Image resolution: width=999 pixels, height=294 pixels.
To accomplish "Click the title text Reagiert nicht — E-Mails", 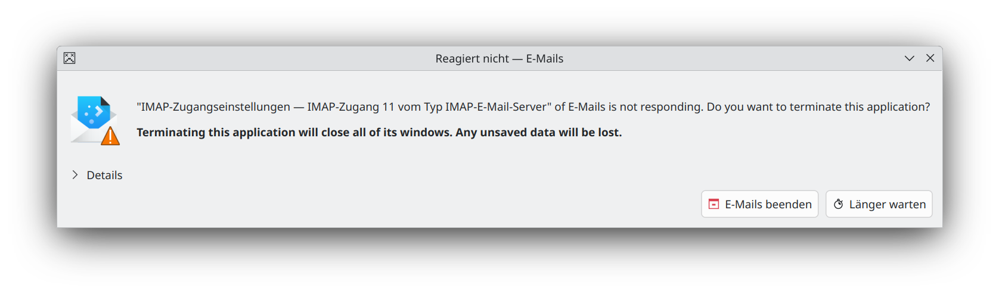I will tap(499, 58).
